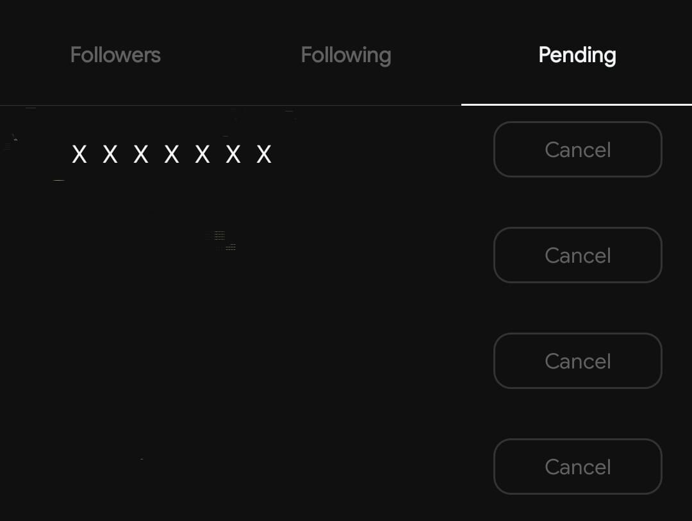View the Followers list

pos(115,55)
